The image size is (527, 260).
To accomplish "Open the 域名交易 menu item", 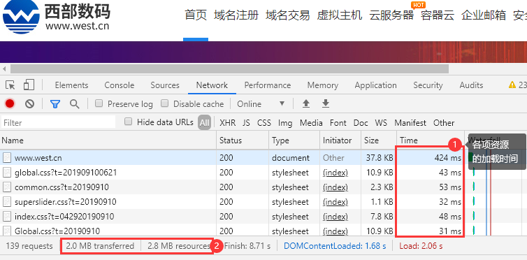I will click(288, 15).
